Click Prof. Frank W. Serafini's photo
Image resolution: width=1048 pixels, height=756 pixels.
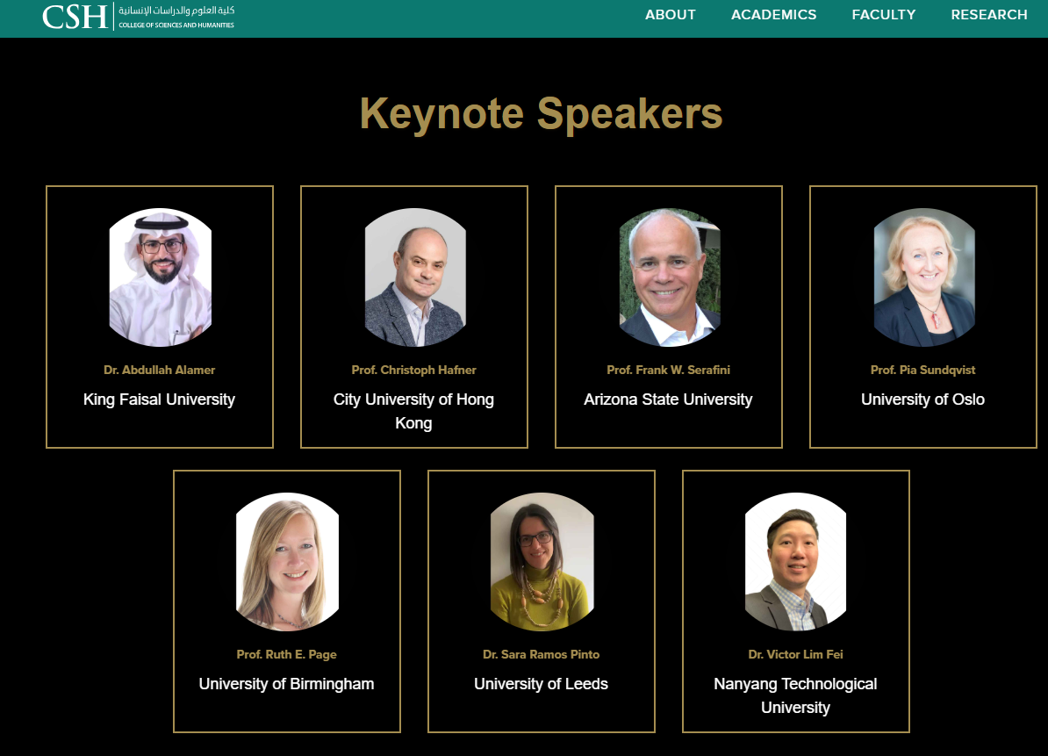(x=669, y=277)
